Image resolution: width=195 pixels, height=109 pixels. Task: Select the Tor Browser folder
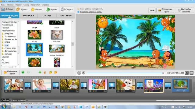(x=10, y=36)
